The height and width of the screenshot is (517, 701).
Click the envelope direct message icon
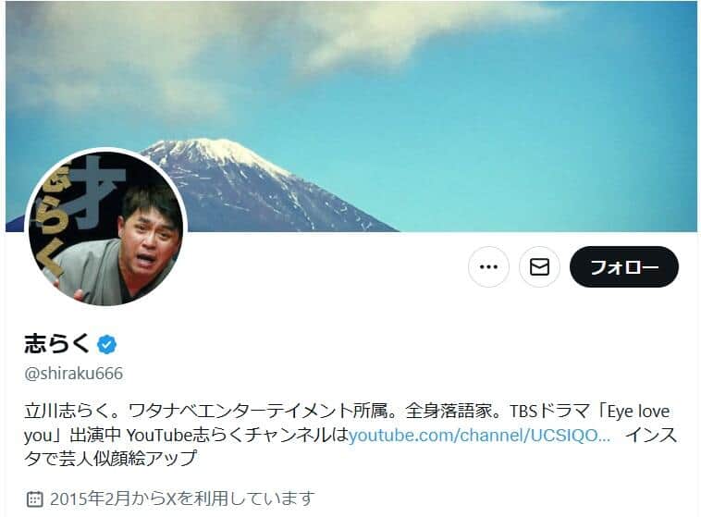pos(539,266)
